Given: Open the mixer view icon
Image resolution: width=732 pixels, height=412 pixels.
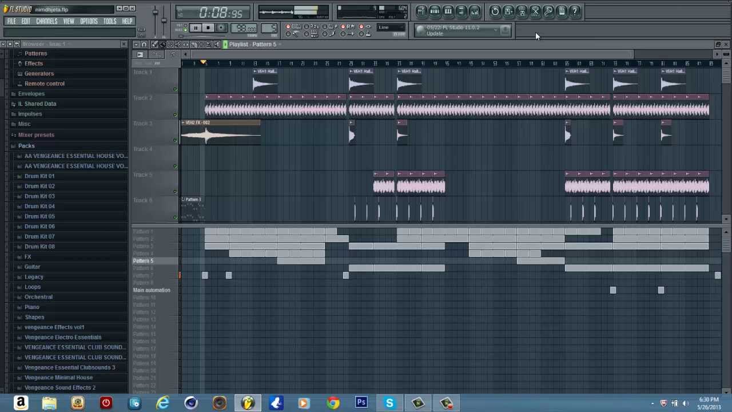Looking at the screenshot, I should pyautogui.click(x=475, y=11).
